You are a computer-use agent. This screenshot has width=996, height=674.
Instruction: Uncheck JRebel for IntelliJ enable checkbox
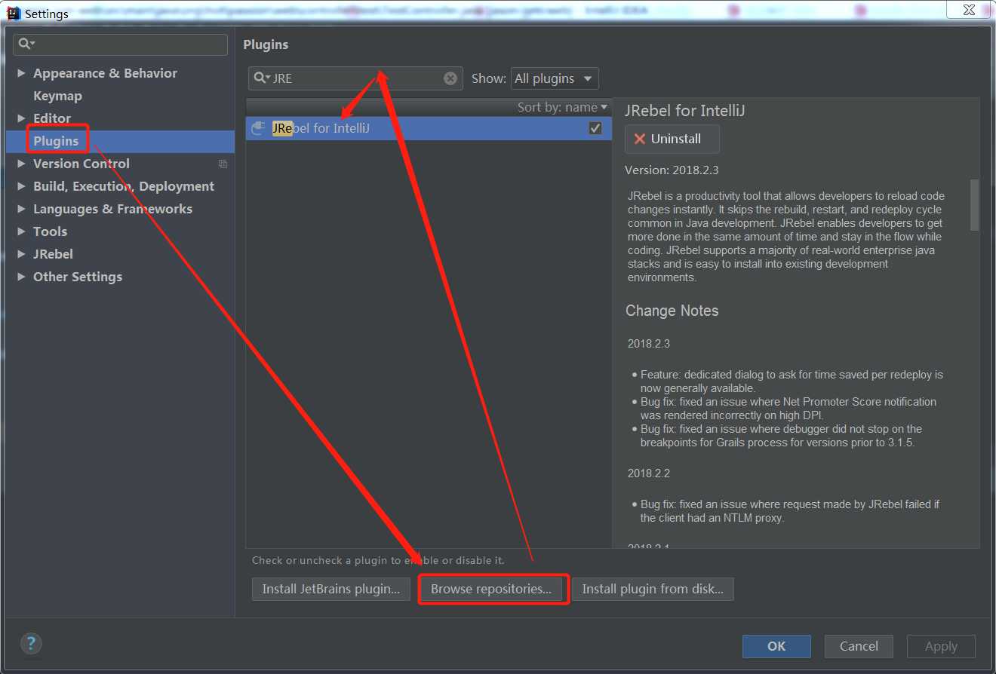595,128
